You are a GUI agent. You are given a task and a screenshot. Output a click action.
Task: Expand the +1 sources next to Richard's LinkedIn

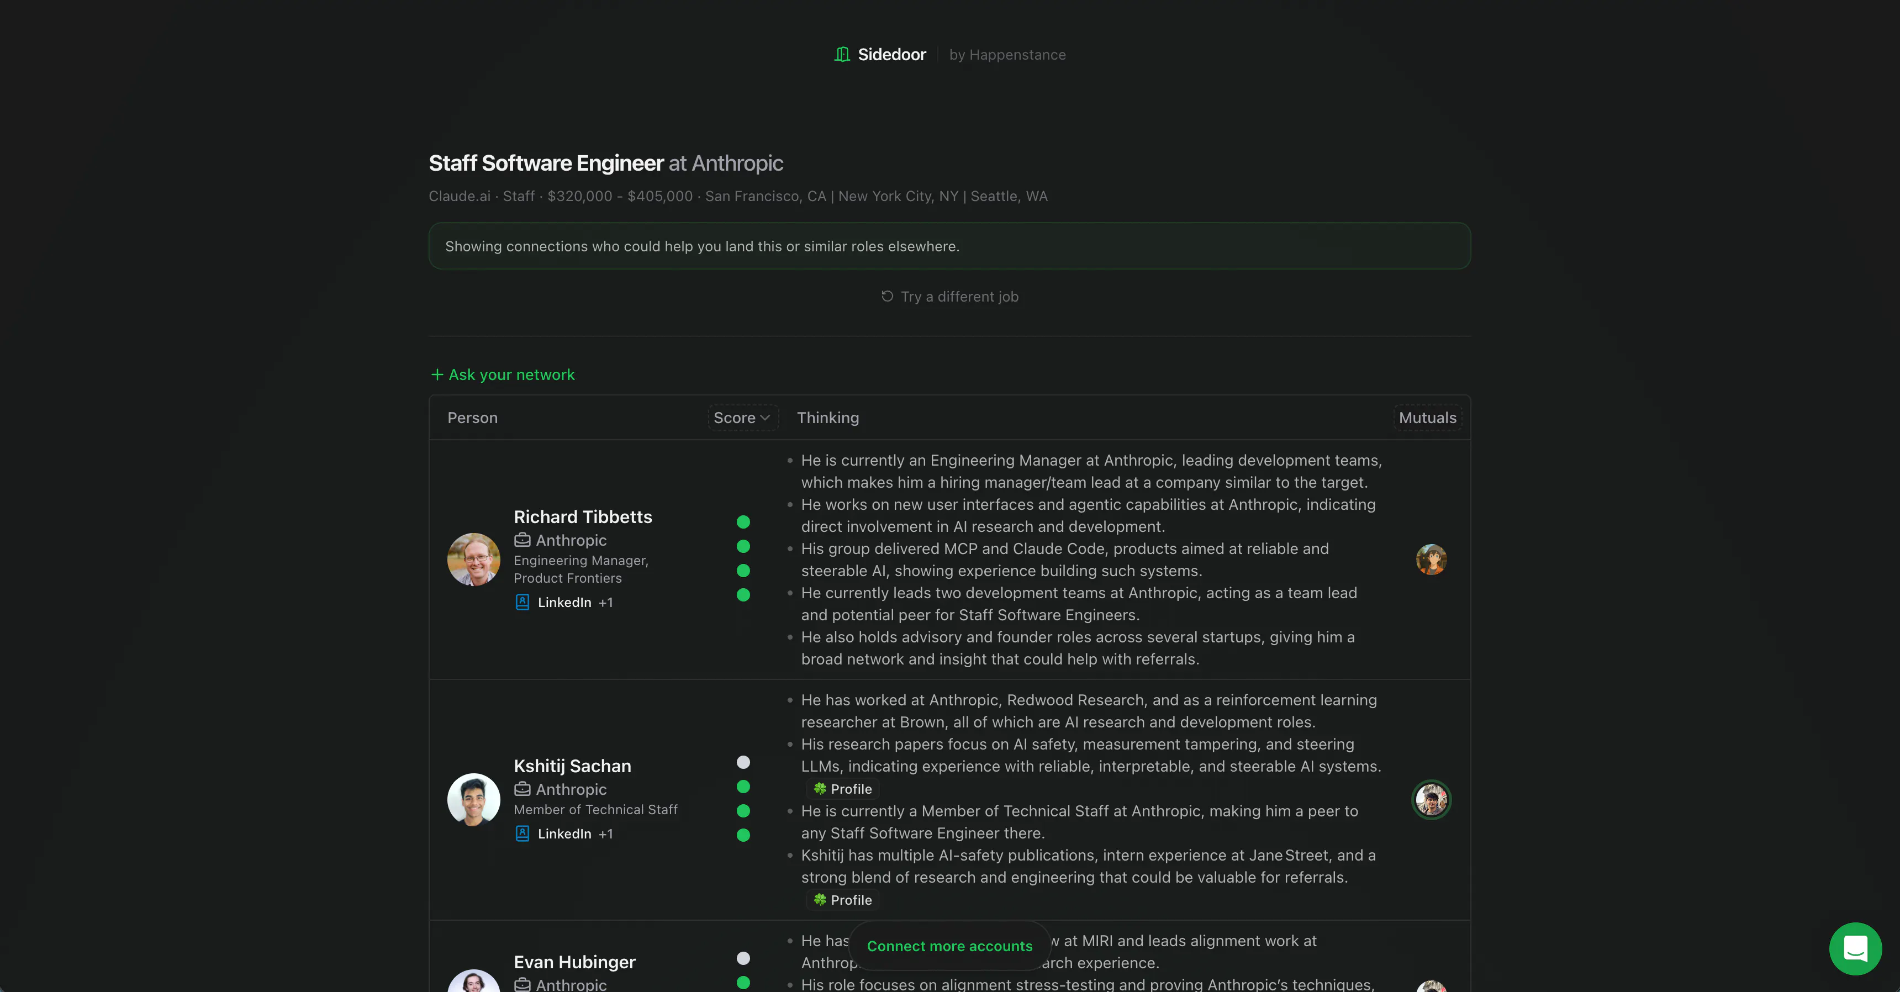click(605, 603)
